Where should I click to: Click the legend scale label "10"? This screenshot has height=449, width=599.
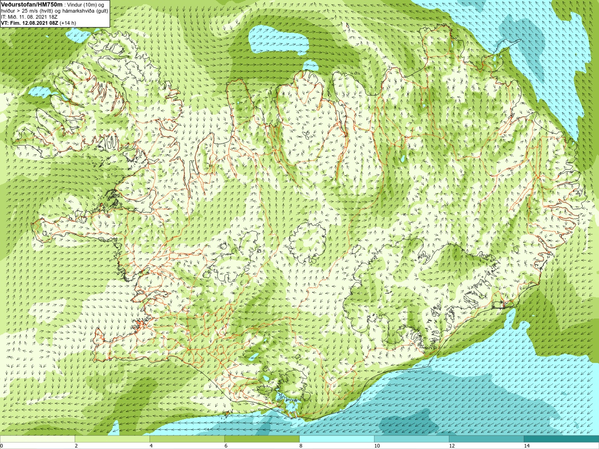[x=377, y=446]
